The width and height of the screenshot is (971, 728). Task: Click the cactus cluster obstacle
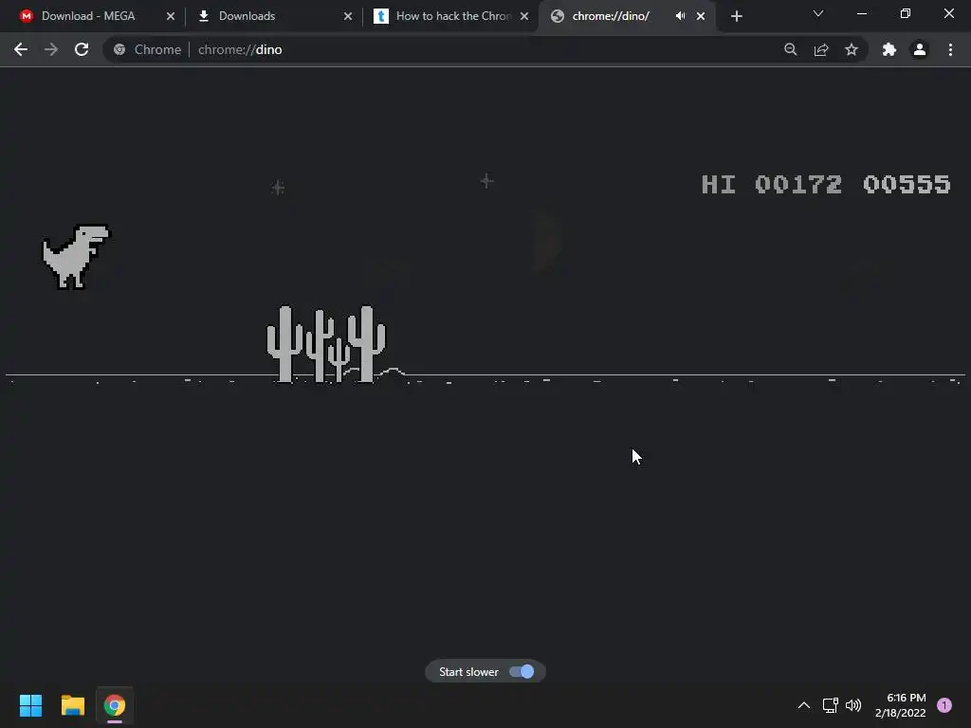coord(326,343)
